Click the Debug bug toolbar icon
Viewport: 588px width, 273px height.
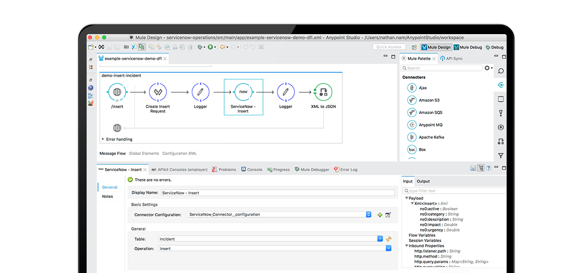pos(200,47)
